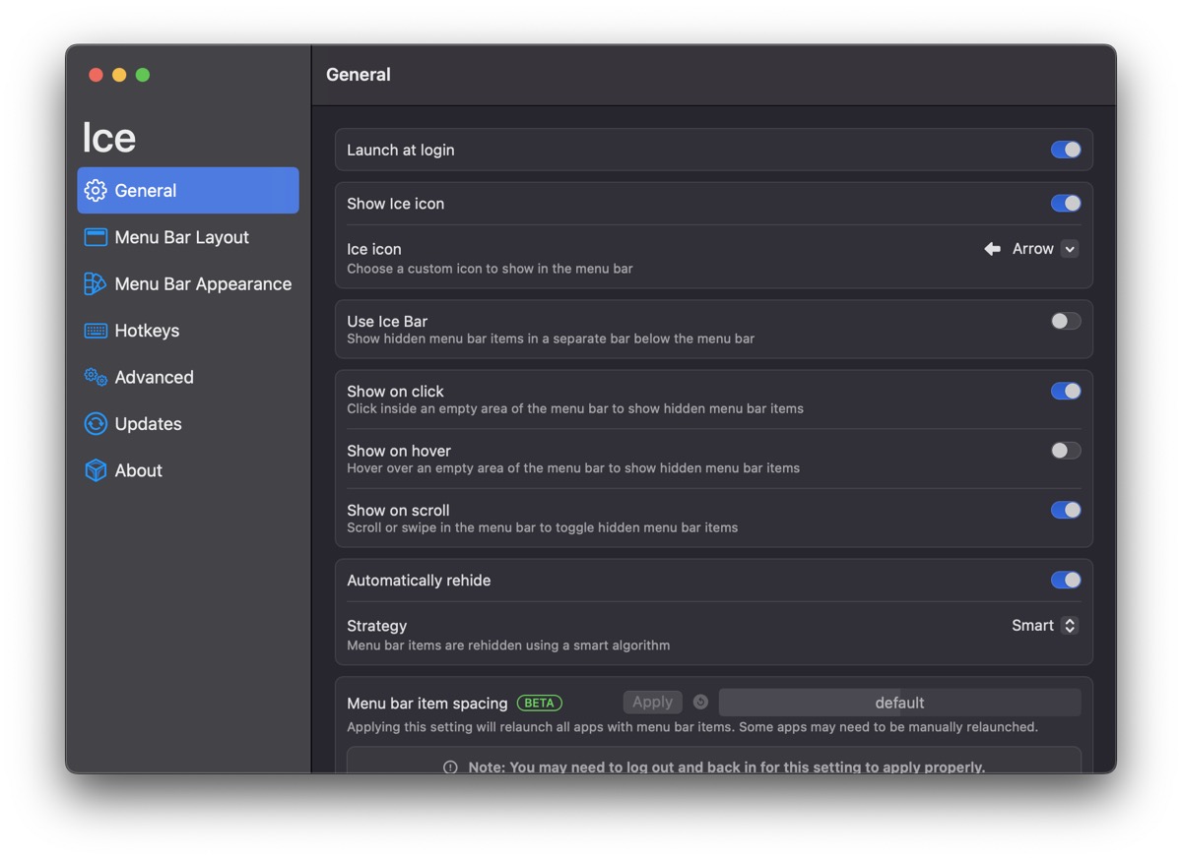
Task: Click the menu bar item spacing slider
Action: coord(899,703)
